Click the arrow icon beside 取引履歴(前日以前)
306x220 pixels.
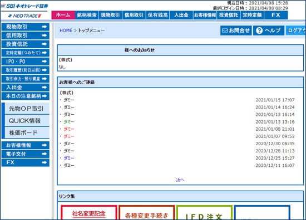[45, 70]
